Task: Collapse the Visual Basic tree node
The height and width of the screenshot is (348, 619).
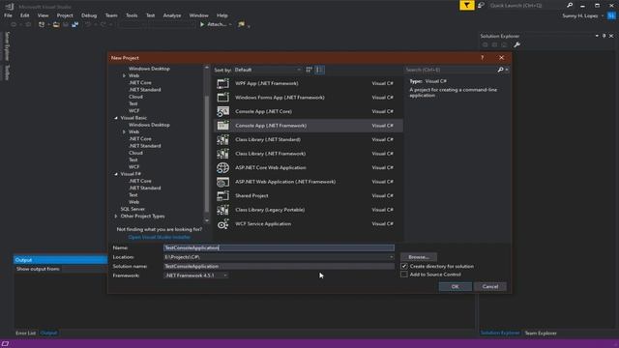Action: (x=116, y=118)
